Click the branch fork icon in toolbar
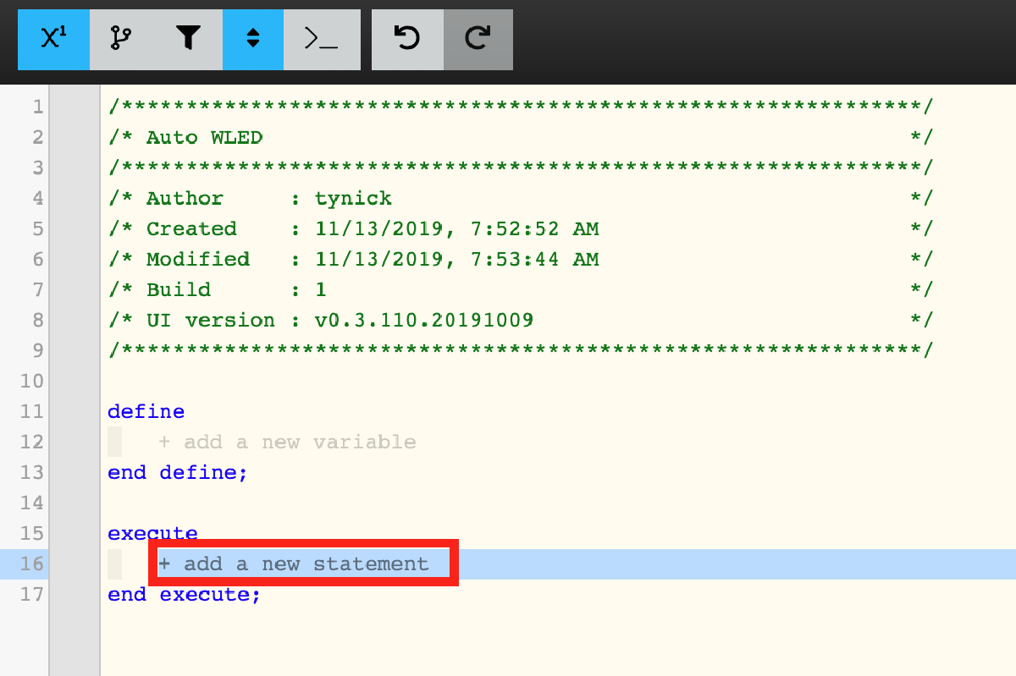 (122, 39)
